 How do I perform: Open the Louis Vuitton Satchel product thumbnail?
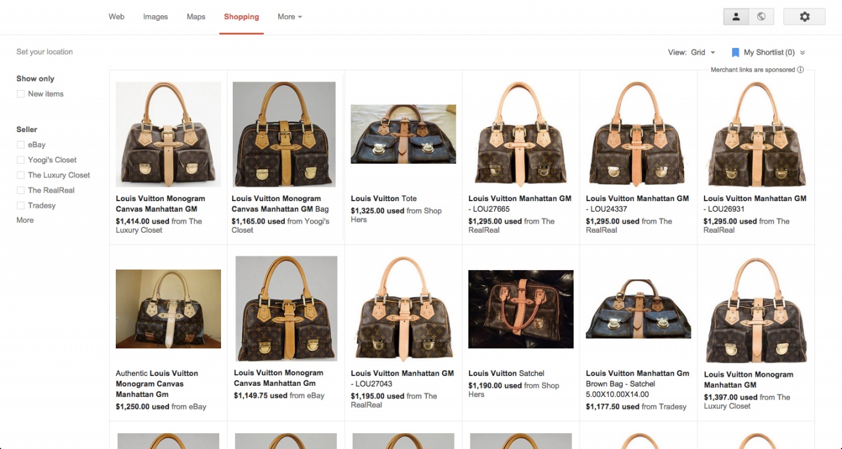(520, 309)
